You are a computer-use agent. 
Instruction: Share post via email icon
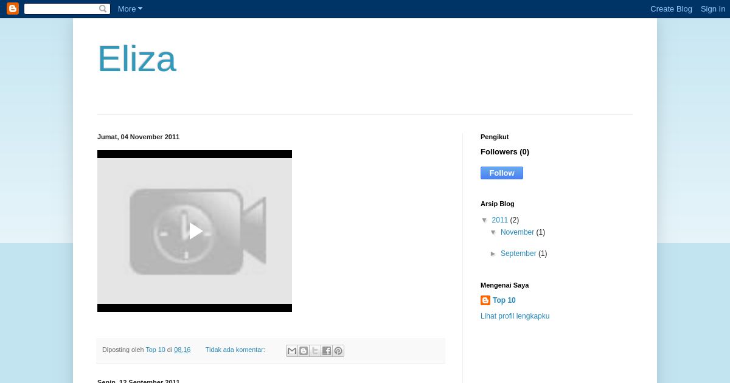pos(292,351)
